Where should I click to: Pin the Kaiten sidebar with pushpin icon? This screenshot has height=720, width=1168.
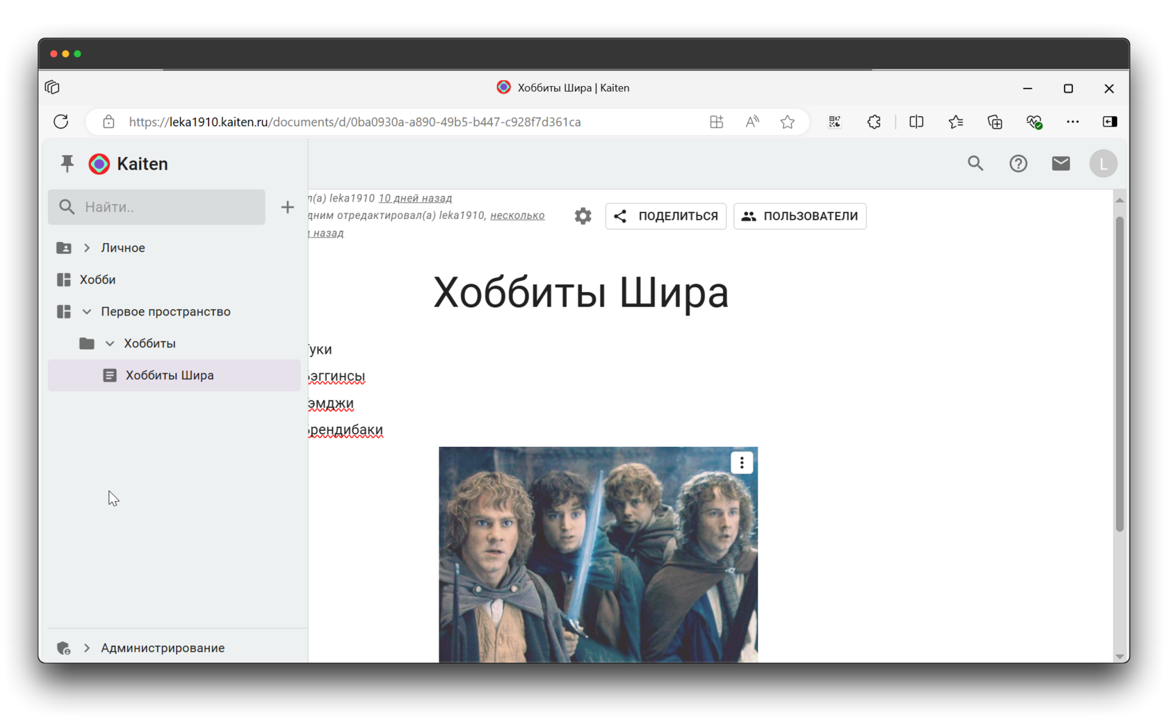[x=67, y=163]
